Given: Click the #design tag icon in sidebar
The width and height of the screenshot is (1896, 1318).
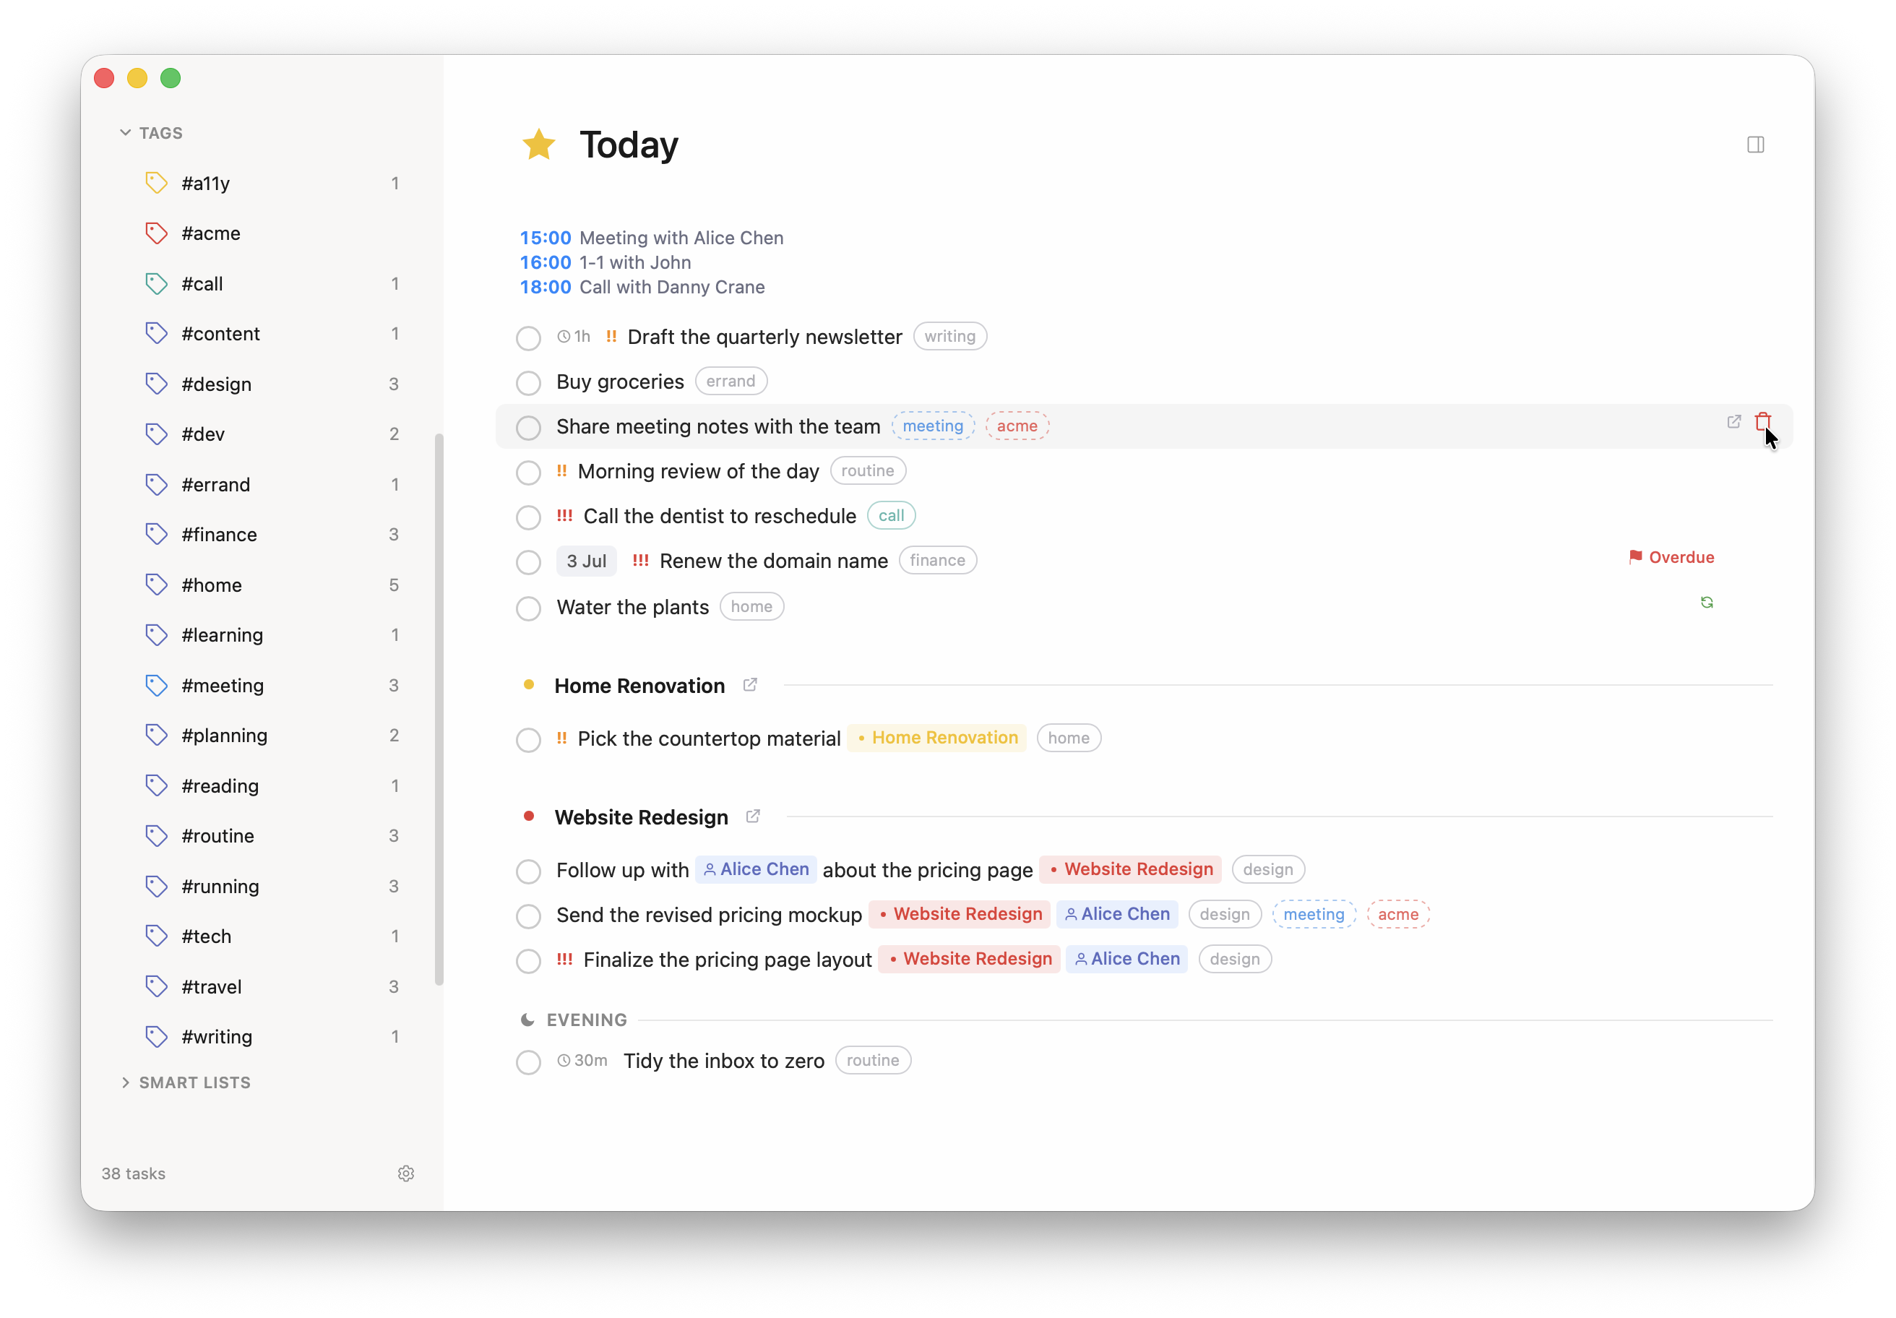Looking at the screenshot, I should tap(156, 384).
